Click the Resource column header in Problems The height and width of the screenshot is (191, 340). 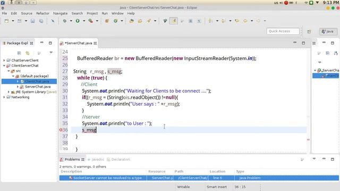(157, 171)
